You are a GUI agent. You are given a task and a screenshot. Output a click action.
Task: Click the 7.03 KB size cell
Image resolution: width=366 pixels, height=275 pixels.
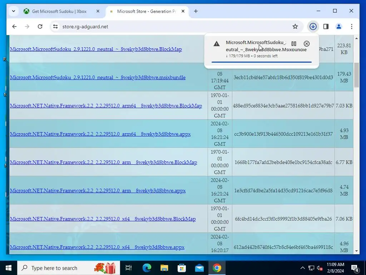click(344, 106)
